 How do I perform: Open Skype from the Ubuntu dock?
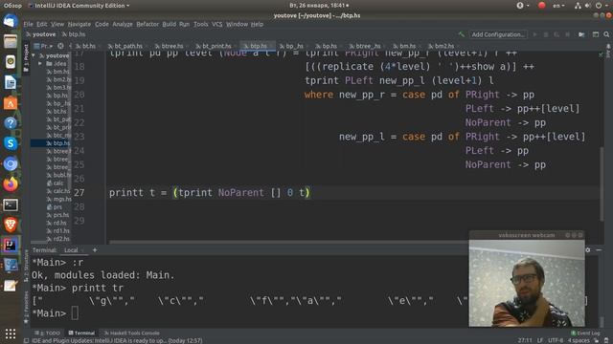[x=11, y=143]
